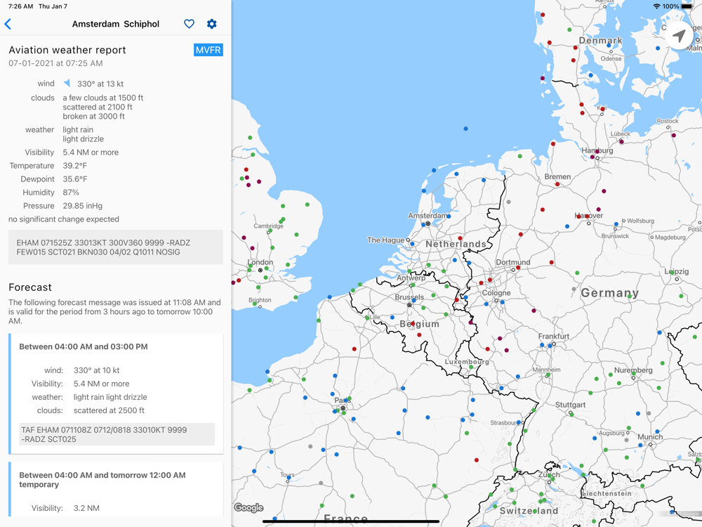Tap the forecast clouds 'scattered at 2500 ft'
Image resolution: width=702 pixels, height=527 pixels.
click(x=109, y=410)
